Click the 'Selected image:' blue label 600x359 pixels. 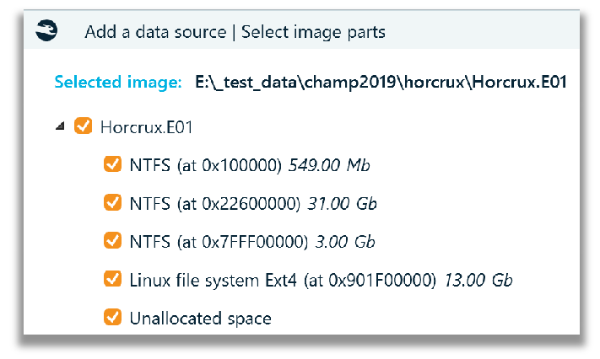118,82
